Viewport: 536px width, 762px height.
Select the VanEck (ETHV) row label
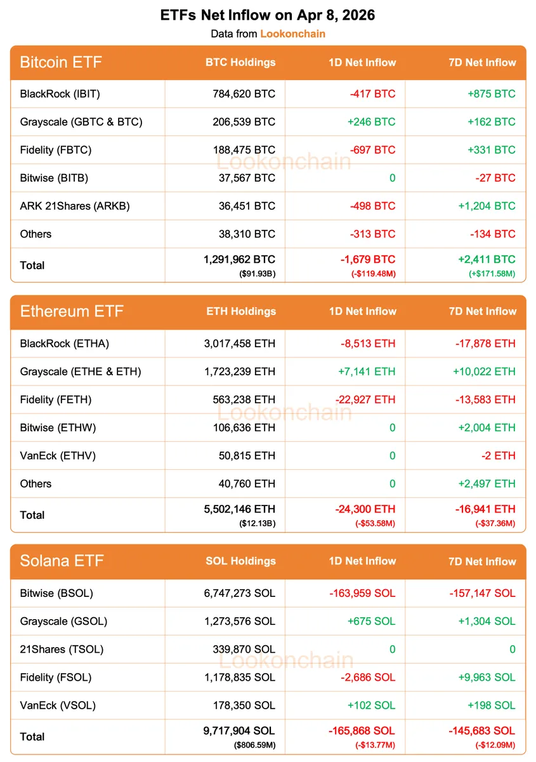pos(58,455)
